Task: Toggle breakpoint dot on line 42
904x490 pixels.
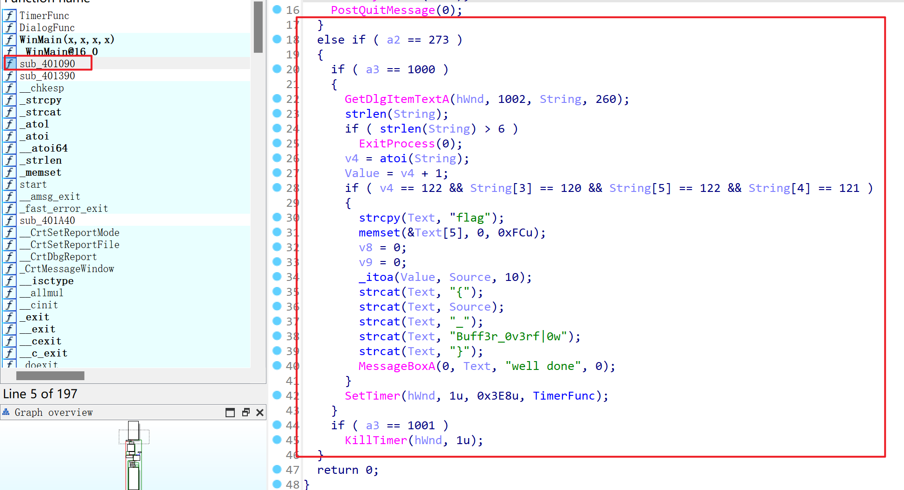Action: coord(277,395)
